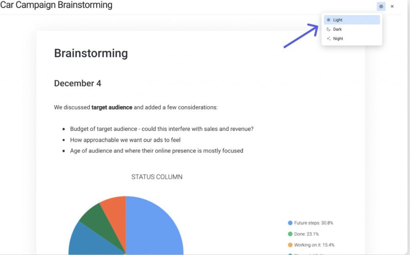Click the December 4 heading
This screenshot has height=255, width=410.
coord(78,83)
